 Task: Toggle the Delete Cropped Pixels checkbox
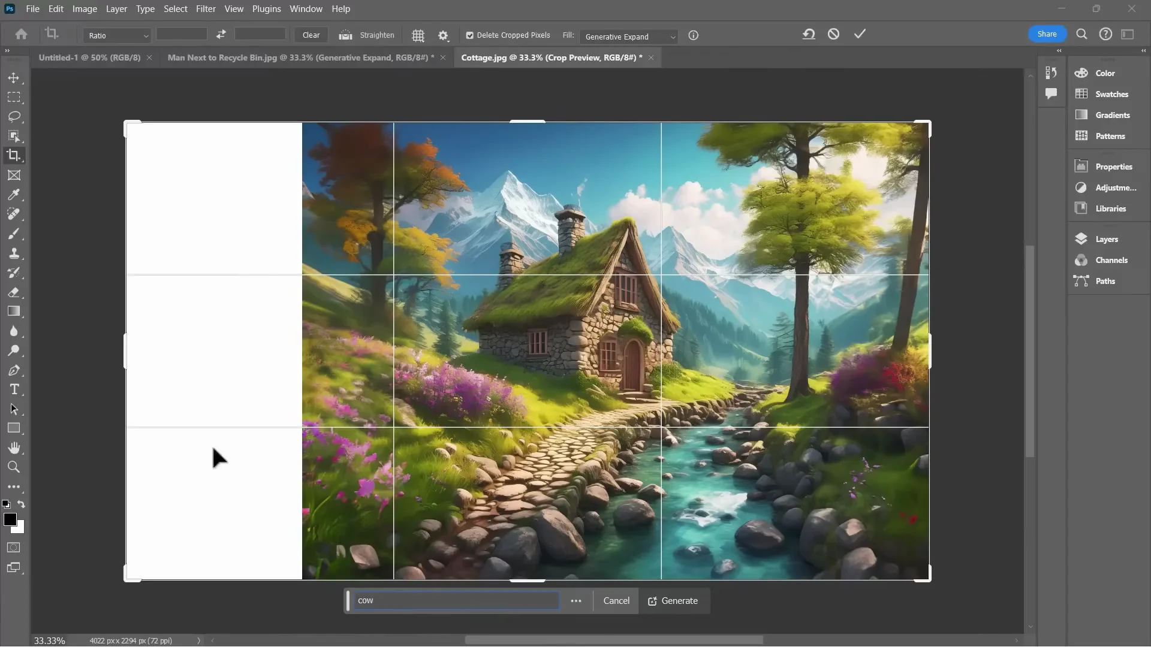click(x=469, y=35)
